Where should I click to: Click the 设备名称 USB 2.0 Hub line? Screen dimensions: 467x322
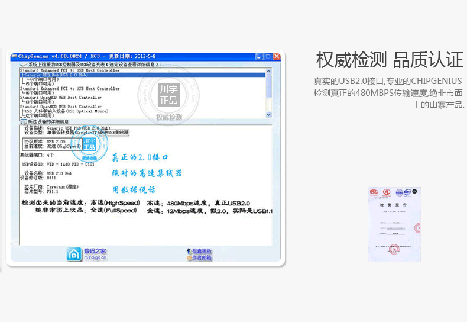48,173
